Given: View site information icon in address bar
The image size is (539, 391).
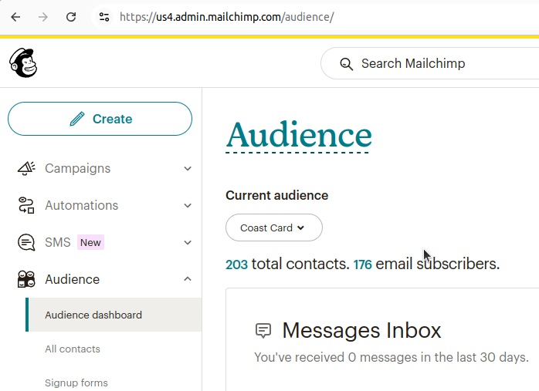Looking at the screenshot, I should coord(104,16).
